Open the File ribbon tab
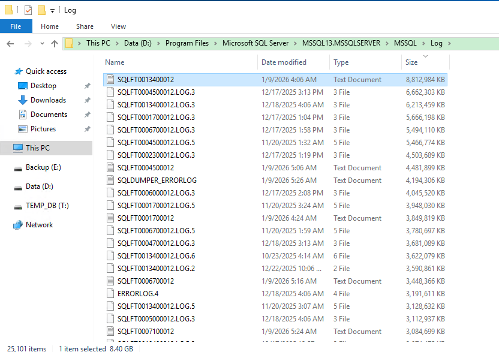The height and width of the screenshot is (352, 499). (x=16, y=26)
